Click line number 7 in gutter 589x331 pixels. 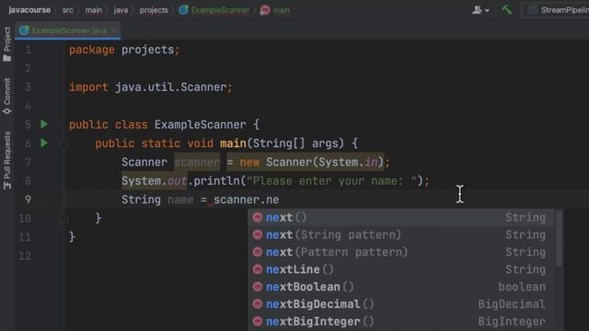click(28, 162)
